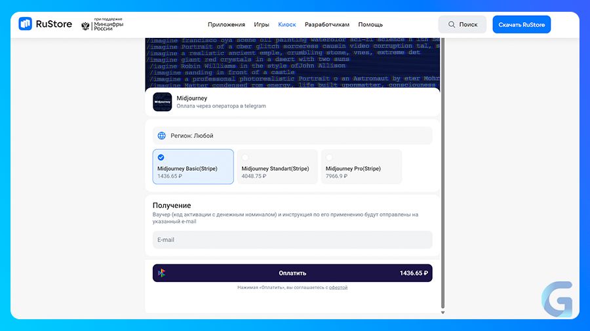
Task: Click the Midjourney app thumbnail
Action: 162,101
